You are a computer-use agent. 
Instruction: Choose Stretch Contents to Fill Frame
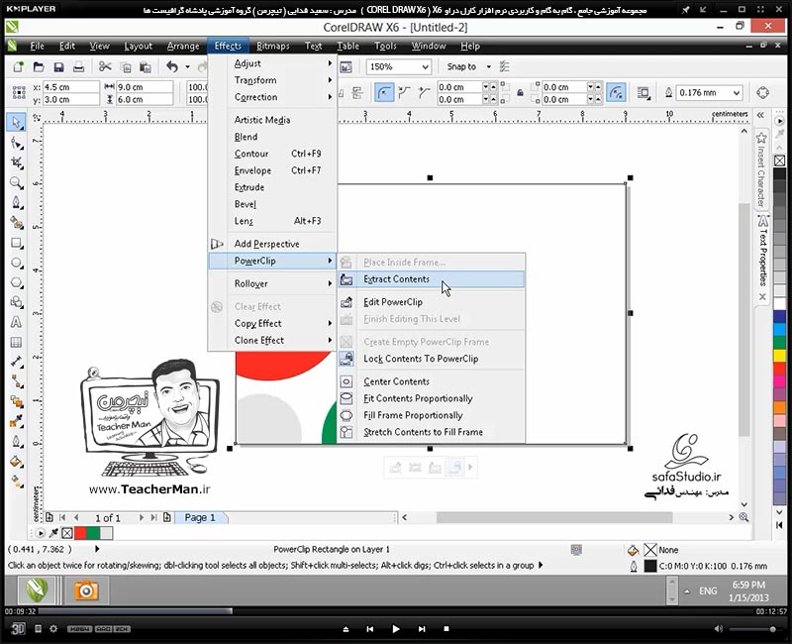(x=432, y=433)
